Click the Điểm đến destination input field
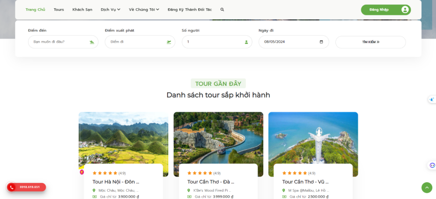 pos(63,42)
